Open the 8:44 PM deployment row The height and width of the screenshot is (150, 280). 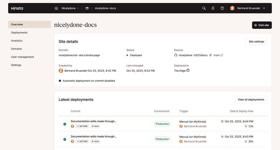[x=94, y=121]
